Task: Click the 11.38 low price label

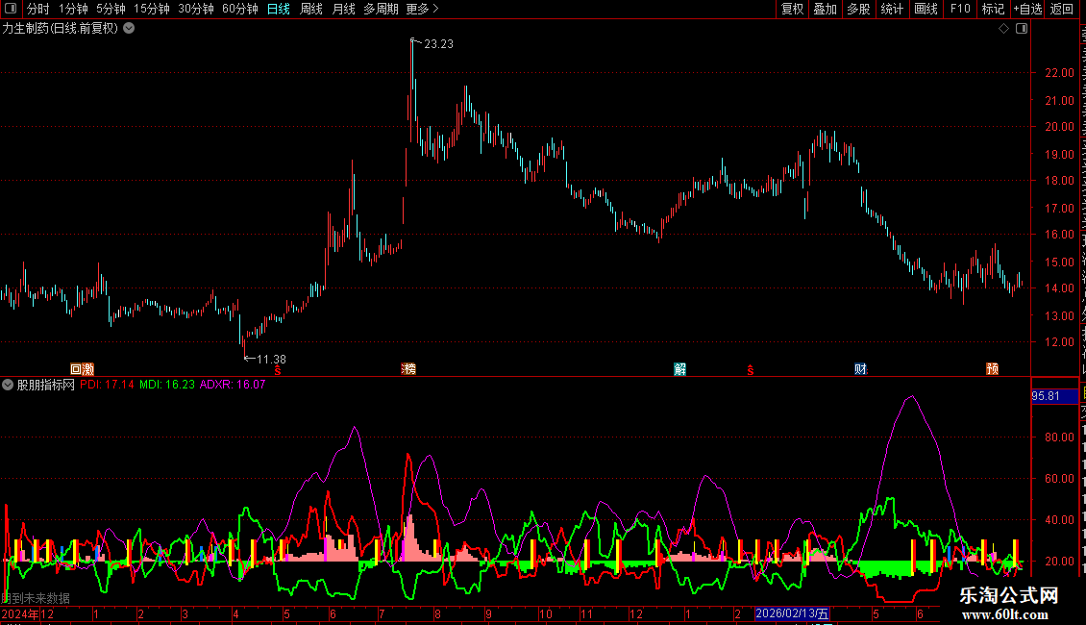Action: tap(271, 359)
